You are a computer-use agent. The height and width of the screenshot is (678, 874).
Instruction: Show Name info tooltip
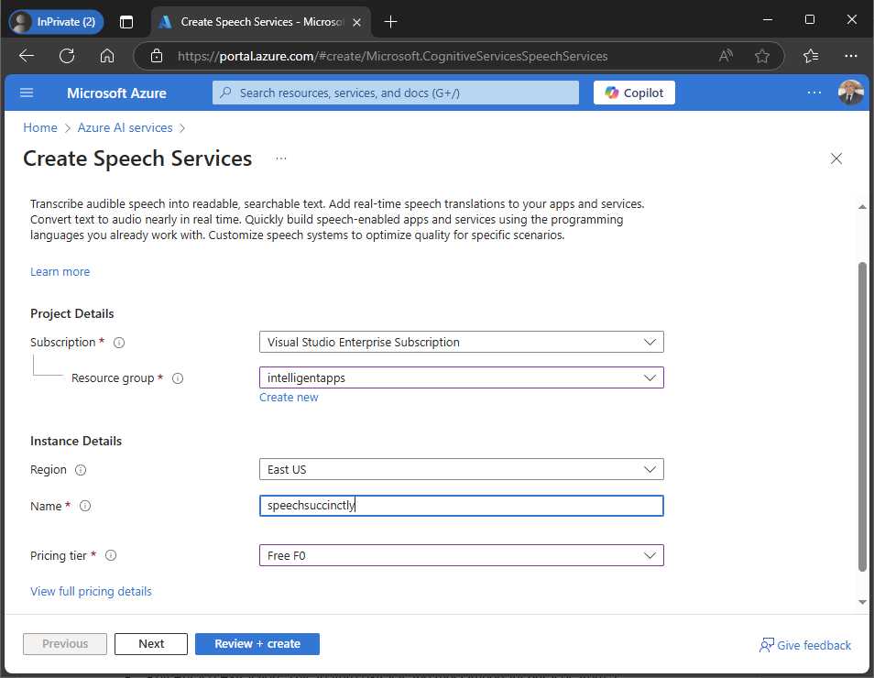coord(84,506)
